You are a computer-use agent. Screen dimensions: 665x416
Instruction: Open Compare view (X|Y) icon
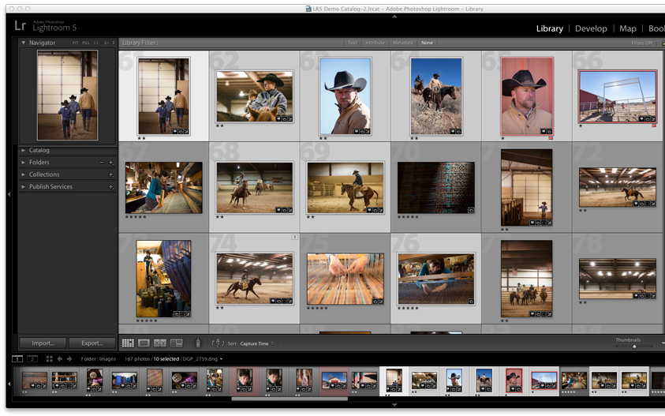pos(160,343)
